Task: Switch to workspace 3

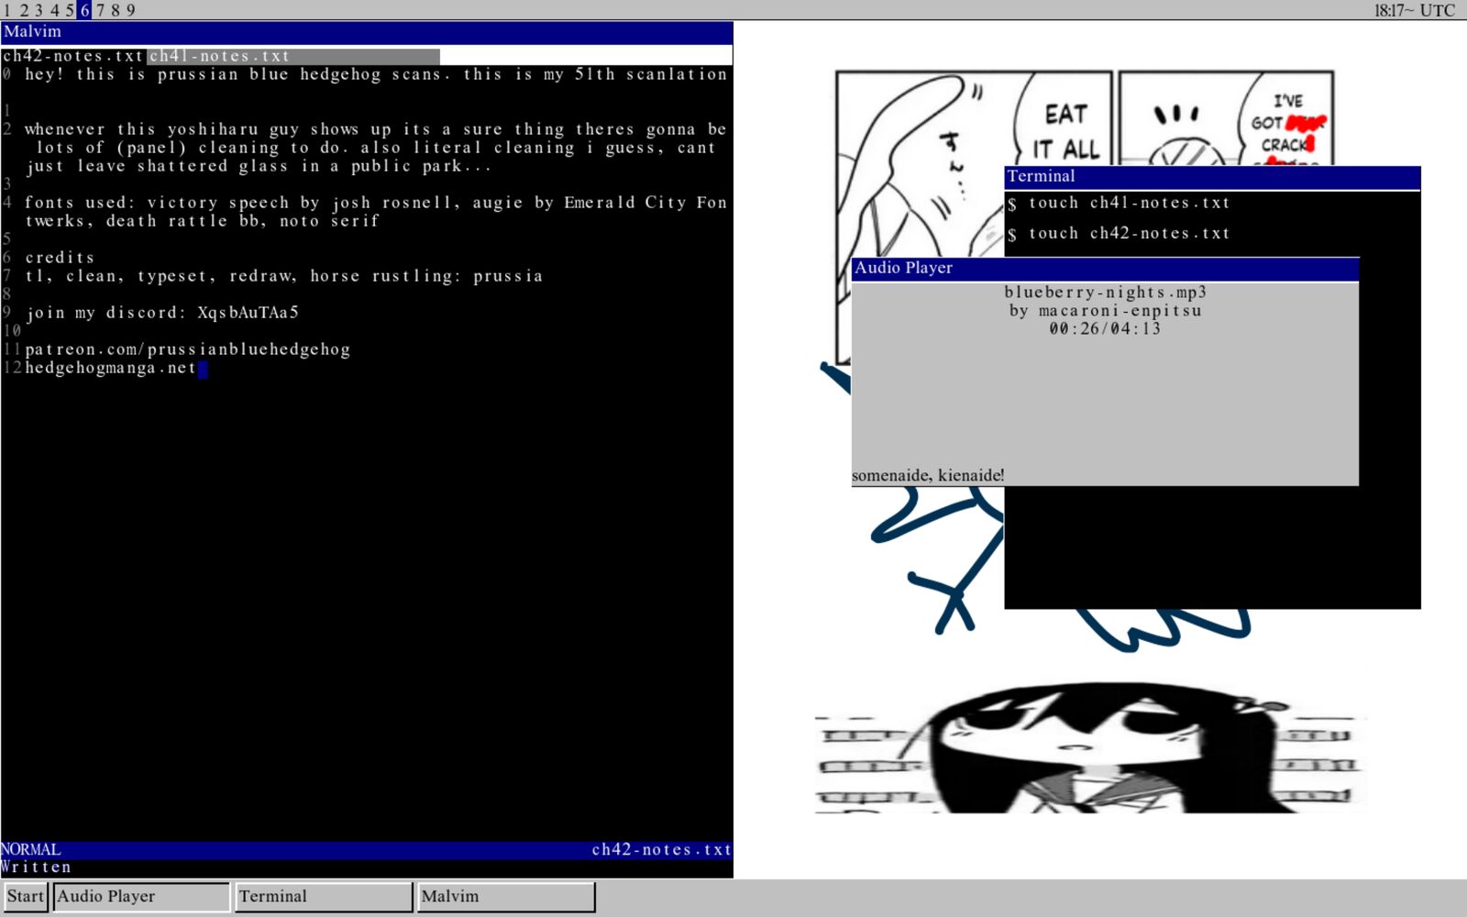Action: click(39, 10)
